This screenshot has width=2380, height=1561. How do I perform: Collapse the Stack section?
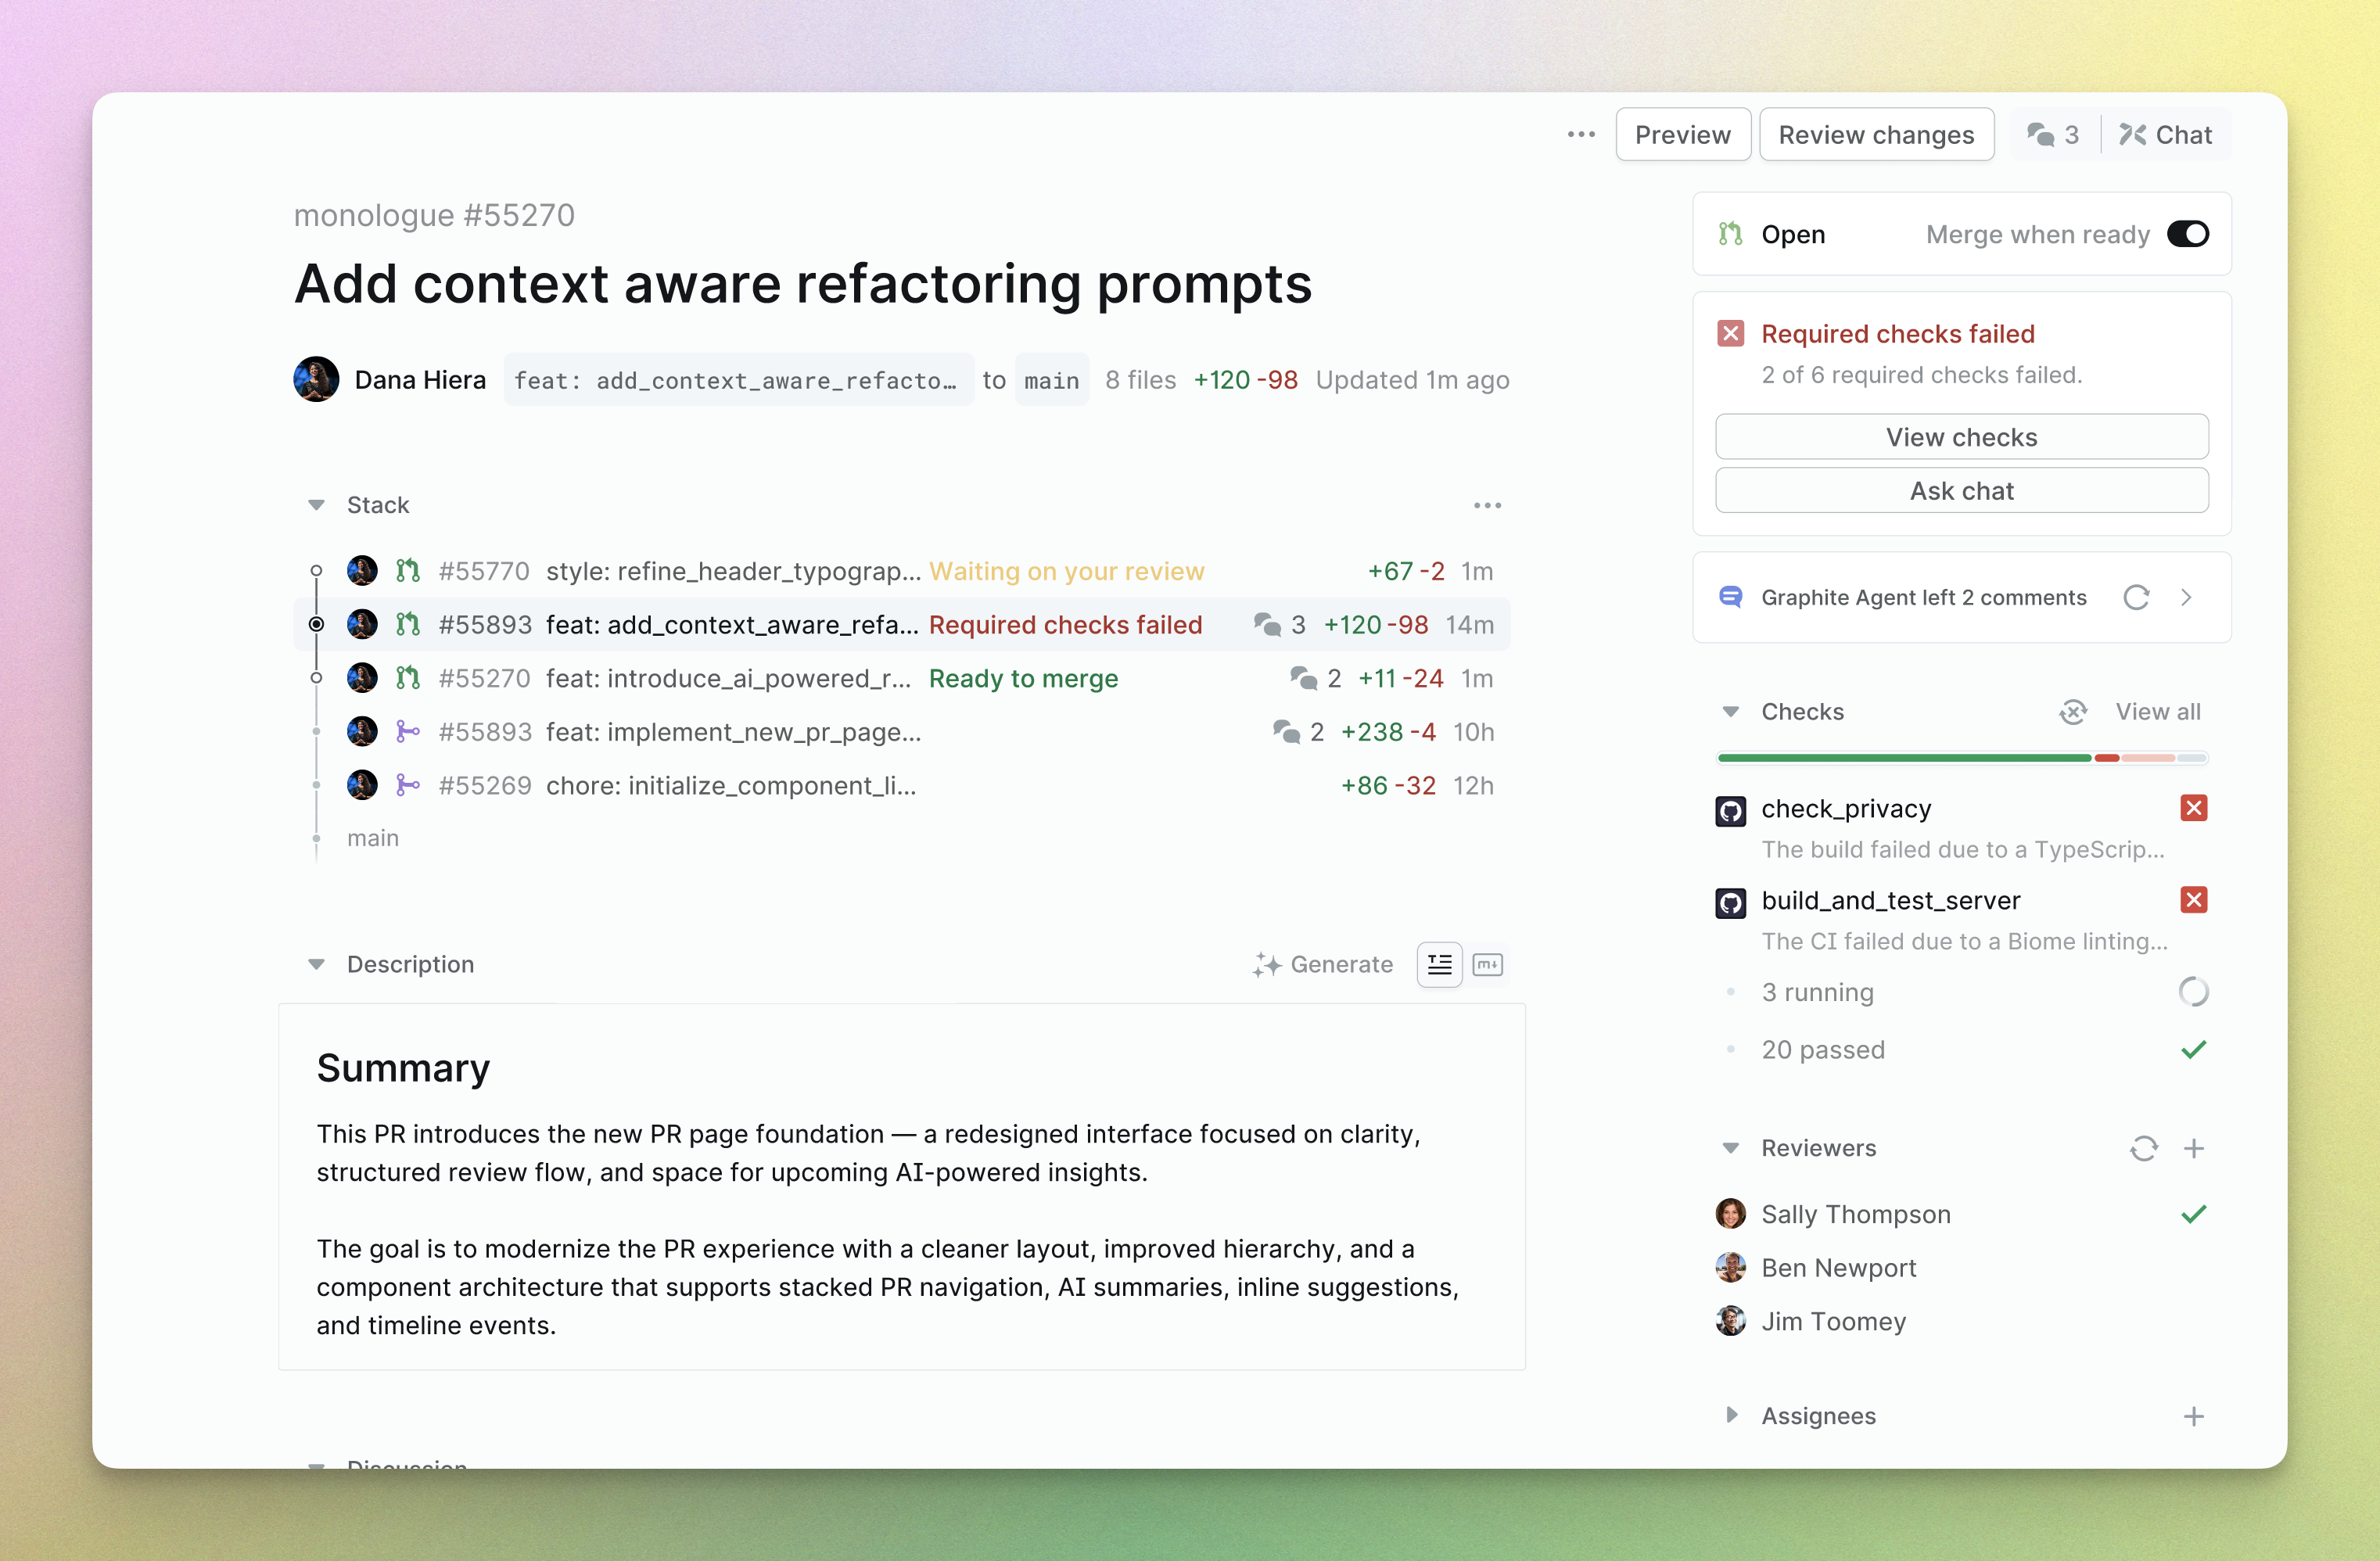pos(317,505)
